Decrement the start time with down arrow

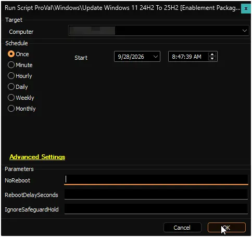point(212,59)
